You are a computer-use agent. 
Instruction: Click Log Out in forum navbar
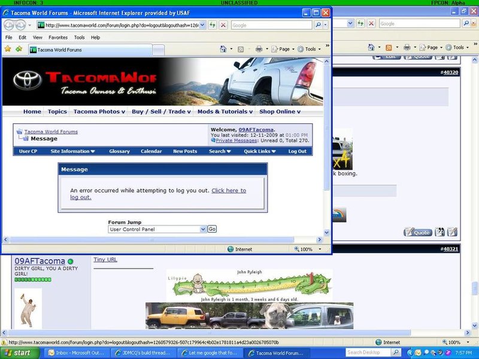tap(297, 151)
